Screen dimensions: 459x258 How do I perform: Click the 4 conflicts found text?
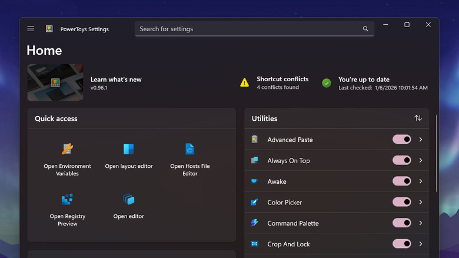coord(278,87)
